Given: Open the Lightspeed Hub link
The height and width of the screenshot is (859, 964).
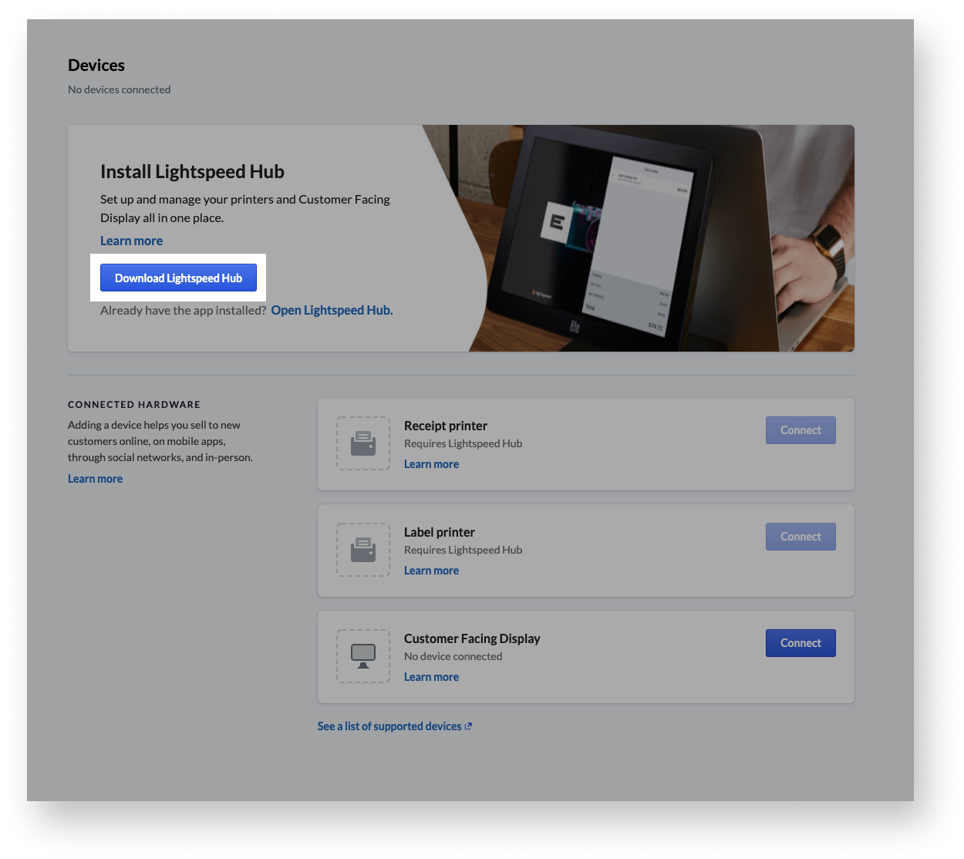Looking at the screenshot, I should point(332,310).
